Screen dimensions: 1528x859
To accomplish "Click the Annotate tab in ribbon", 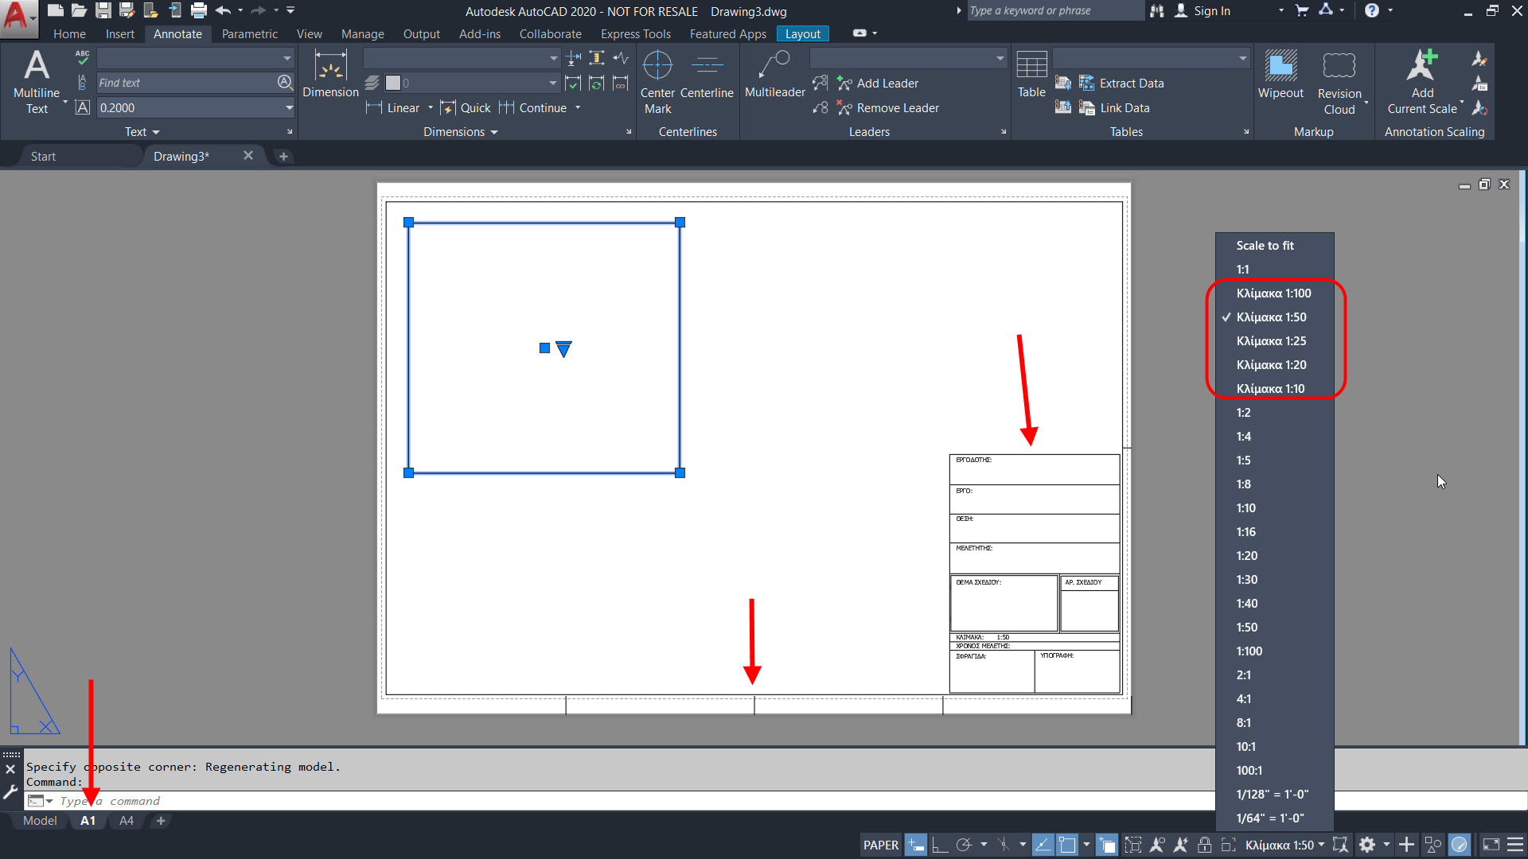I will tap(177, 33).
